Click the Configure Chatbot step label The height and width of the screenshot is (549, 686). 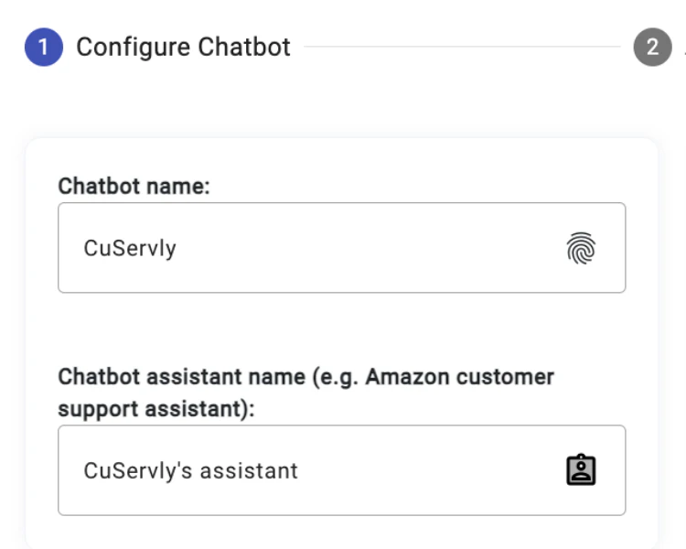pos(183,48)
